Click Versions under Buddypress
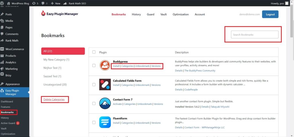 156,66
